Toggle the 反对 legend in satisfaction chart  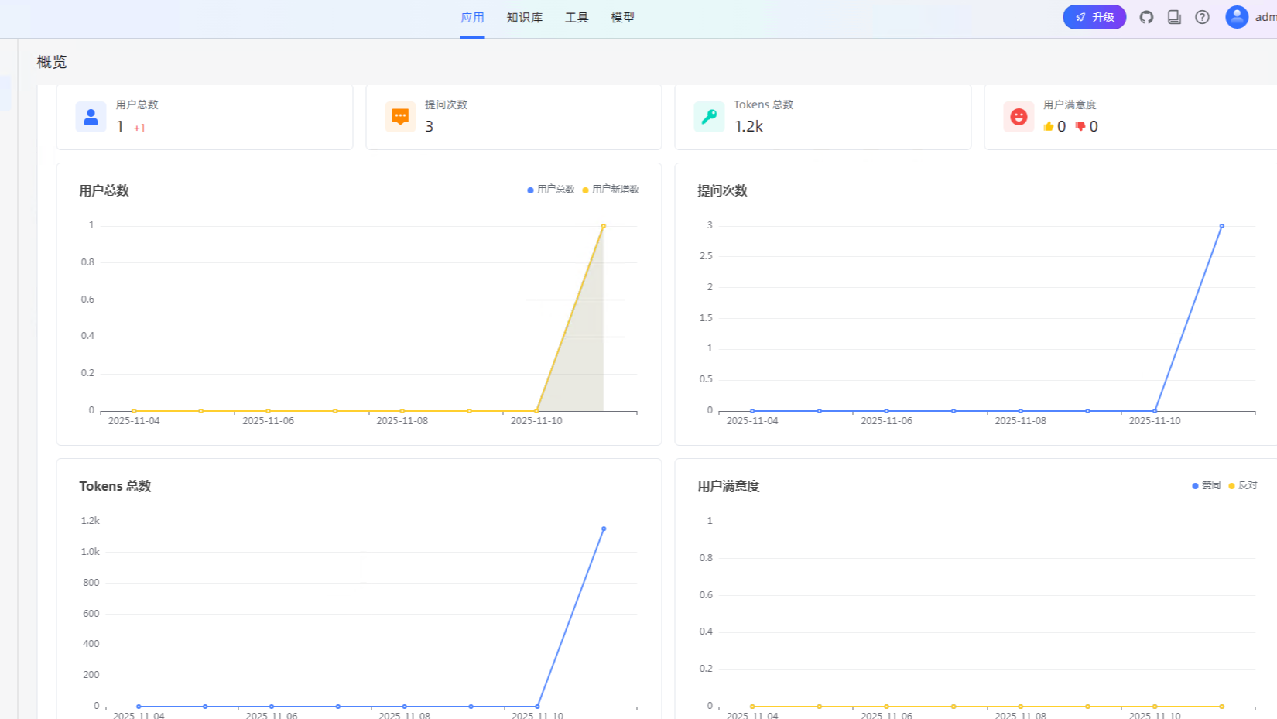coord(1243,485)
